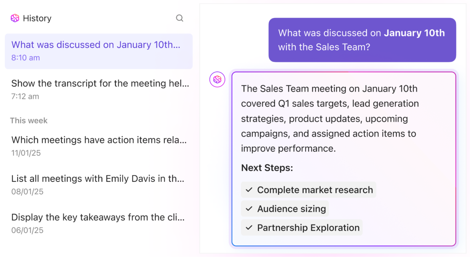Collapse the "This week" history section
The width and height of the screenshot is (470, 257).
[29, 120]
